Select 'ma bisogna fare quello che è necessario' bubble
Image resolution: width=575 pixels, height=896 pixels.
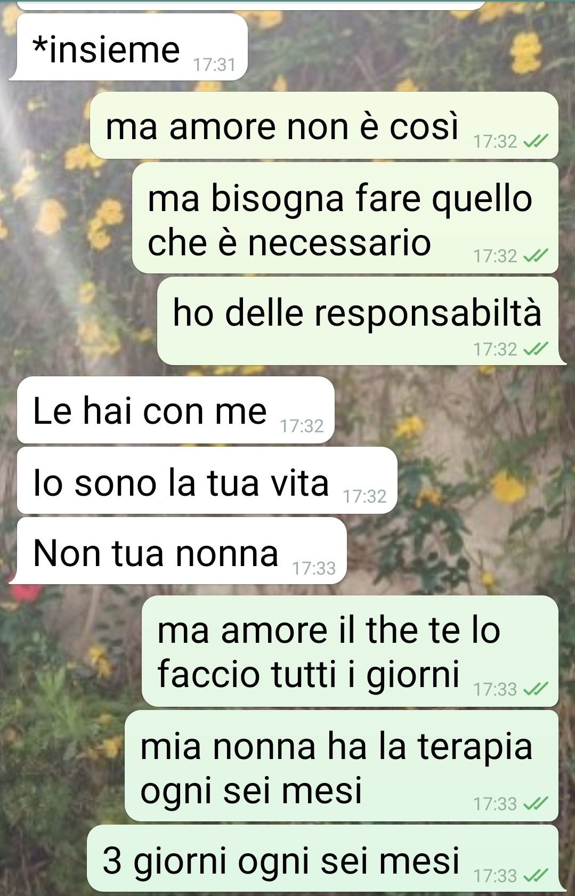pos(345,218)
